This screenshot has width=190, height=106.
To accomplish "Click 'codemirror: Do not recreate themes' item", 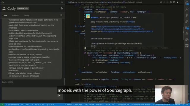I will coord(26,54).
